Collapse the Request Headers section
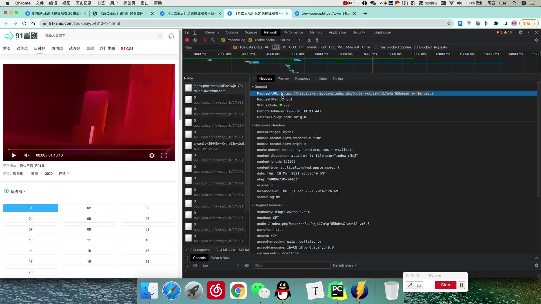Image resolution: width=541 pixels, height=304 pixels. tap(252, 205)
